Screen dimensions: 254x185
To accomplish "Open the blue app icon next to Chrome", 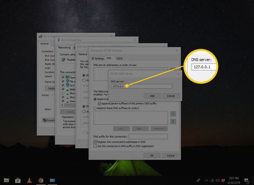I will point(52,180).
